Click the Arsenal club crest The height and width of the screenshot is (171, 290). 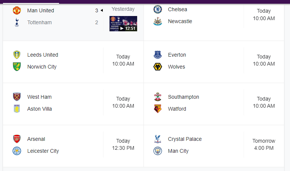click(x=17, y=139)
